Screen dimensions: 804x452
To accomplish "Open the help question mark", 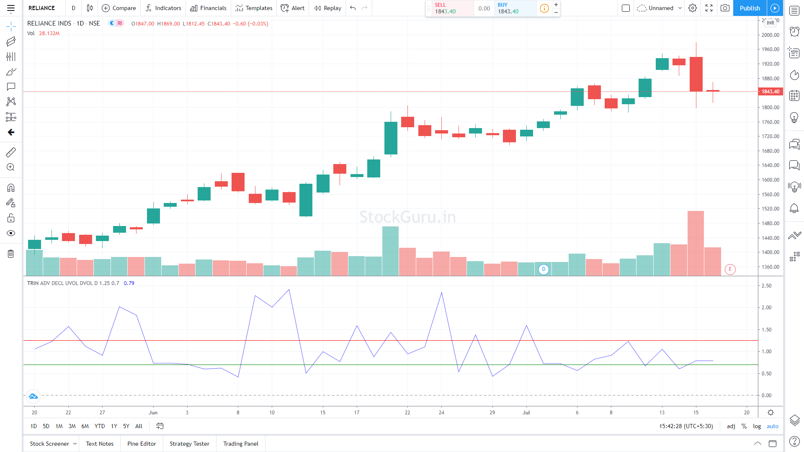I will point(794,441).
